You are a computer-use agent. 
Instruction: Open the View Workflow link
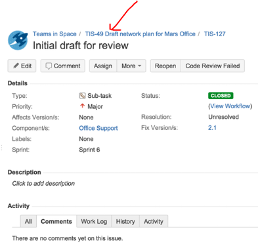coord(230,106)
